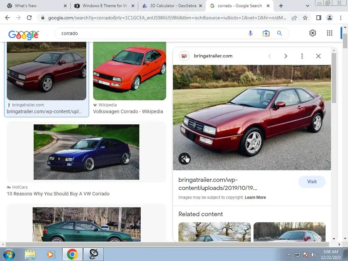Search by image camera icon
Screen dimensions: 348x261
(266, 33)
